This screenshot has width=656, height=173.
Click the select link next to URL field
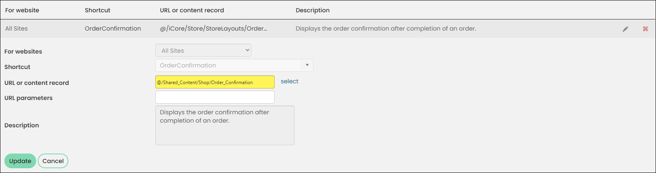click(x=289, y=81)
